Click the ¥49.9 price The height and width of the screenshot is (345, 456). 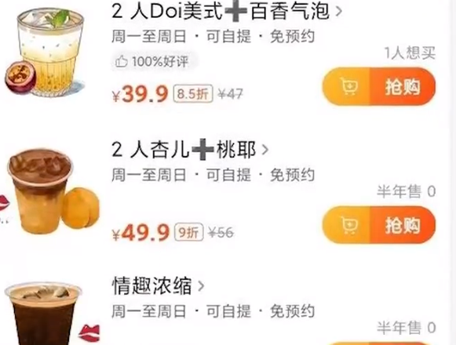[140, 233]
